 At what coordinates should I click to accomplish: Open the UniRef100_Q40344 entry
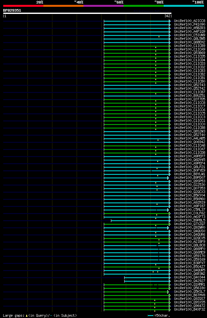pos(190,277)
